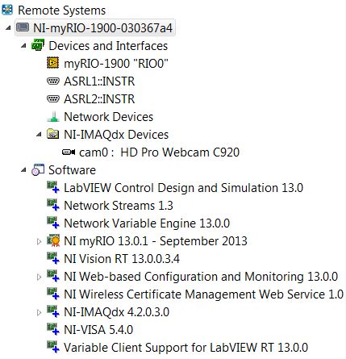346x359 pixels.
Task: Expand the NI myRIO 13.0.1 entry
Action: 39,241
